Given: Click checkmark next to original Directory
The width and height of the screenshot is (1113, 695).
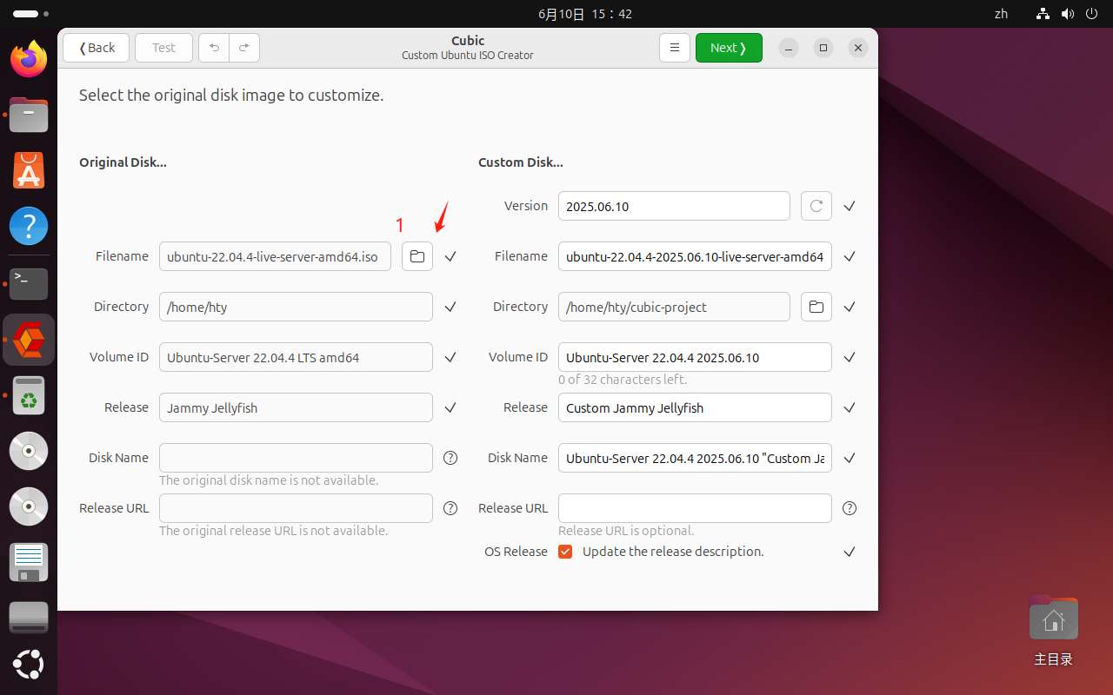Looking at the screenshot, I should tap(450, 307).
